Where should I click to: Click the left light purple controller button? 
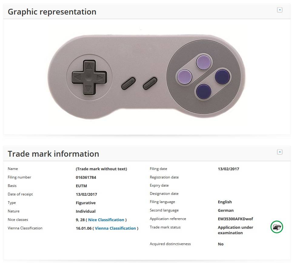pos(185,77)
